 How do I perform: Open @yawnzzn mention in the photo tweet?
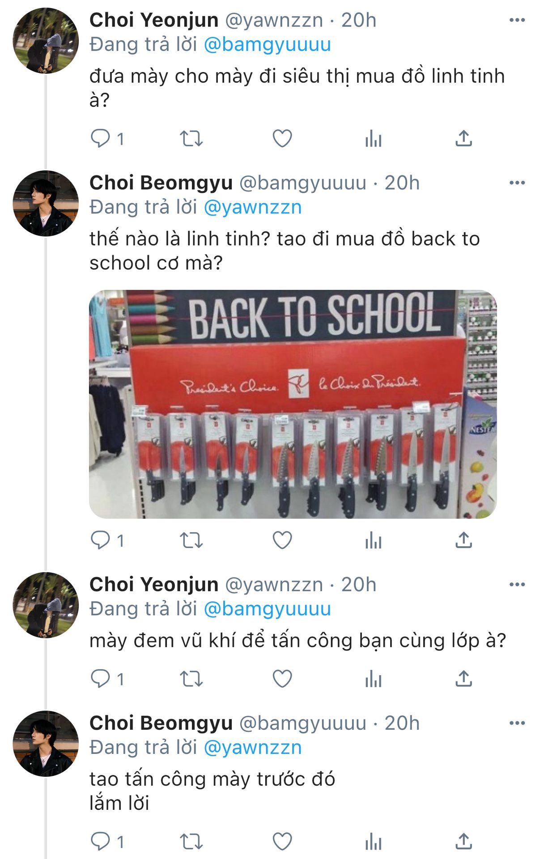(x=253, y=207)
